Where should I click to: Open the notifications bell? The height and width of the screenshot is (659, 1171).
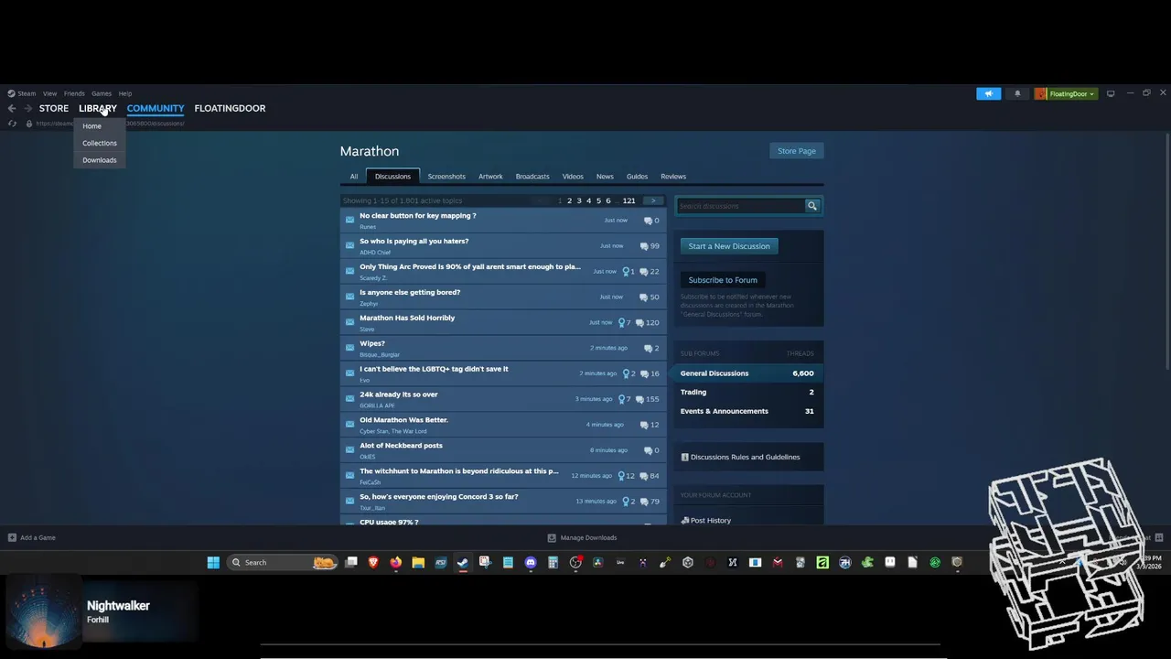coord(1017,93)
